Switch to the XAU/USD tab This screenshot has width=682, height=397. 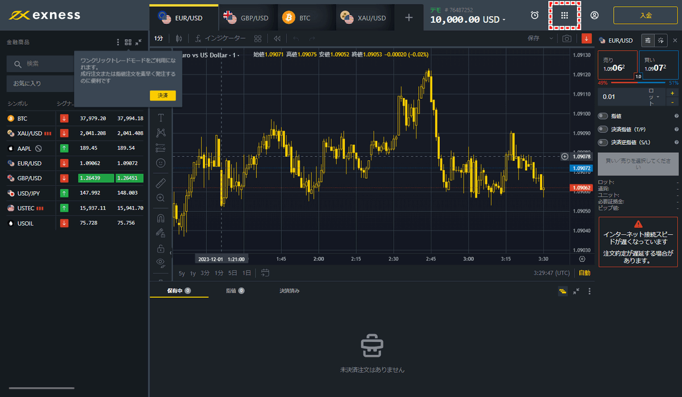click(x=364, y=18)
